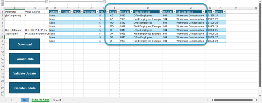Viewport: 262px width, 103px height.
Task: Click InsCode 9999 in row 5
Action: 126,26
